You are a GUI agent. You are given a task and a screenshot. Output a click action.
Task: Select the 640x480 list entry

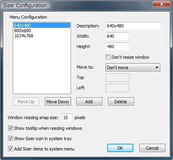pos(42,25)
